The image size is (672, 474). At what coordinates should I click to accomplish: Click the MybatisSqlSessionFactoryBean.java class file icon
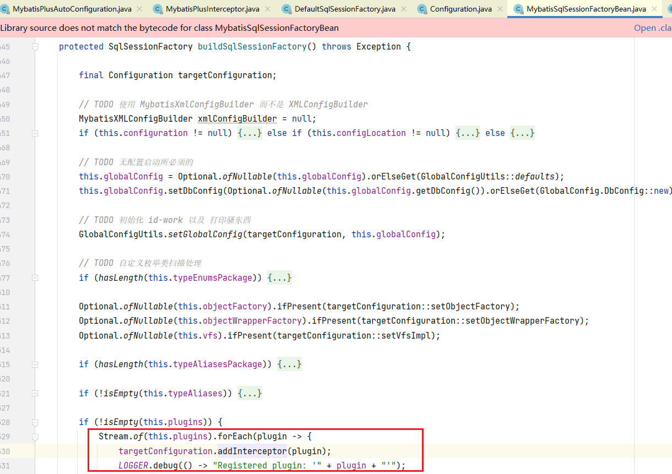[518, 9]
